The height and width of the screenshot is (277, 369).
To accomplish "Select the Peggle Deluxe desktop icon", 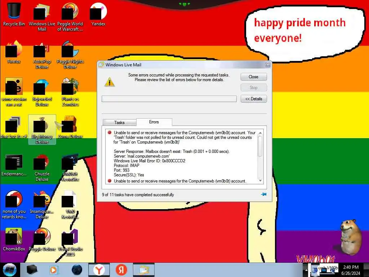I will [42, 239].
